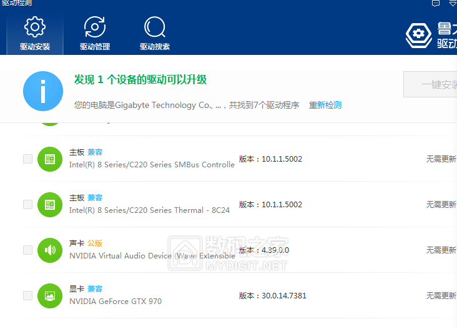Switch to the 驱动搜索 tab

click(155, 33)
